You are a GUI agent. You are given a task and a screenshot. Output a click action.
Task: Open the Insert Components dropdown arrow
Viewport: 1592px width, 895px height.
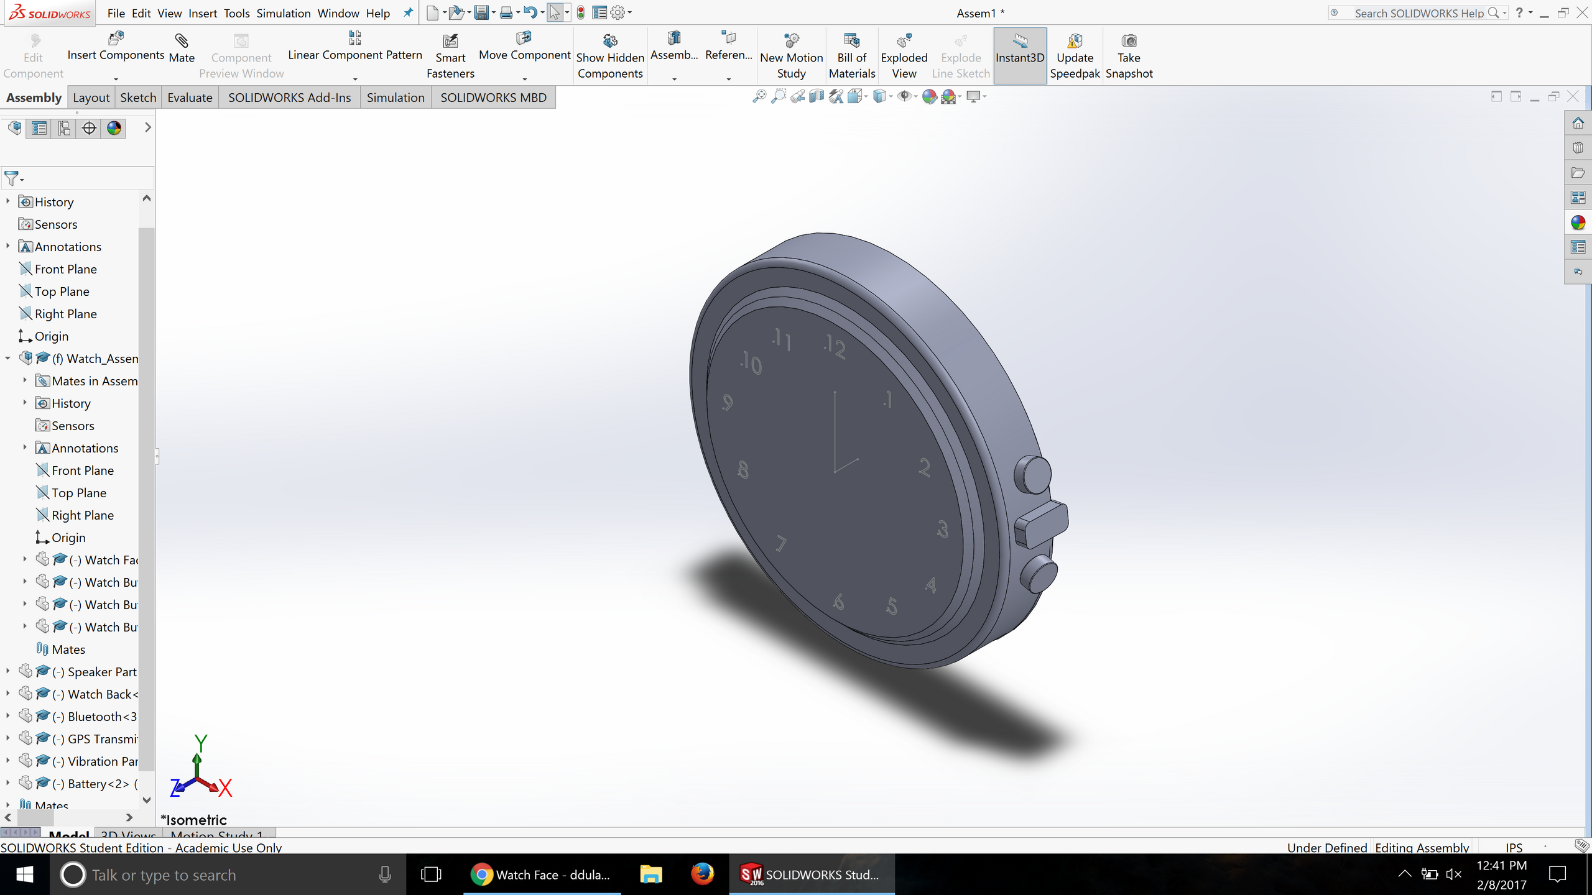click(x=116, y=79)
